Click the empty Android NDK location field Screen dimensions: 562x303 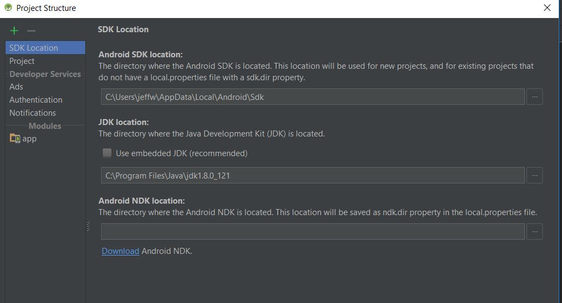[x=312, y=231]
